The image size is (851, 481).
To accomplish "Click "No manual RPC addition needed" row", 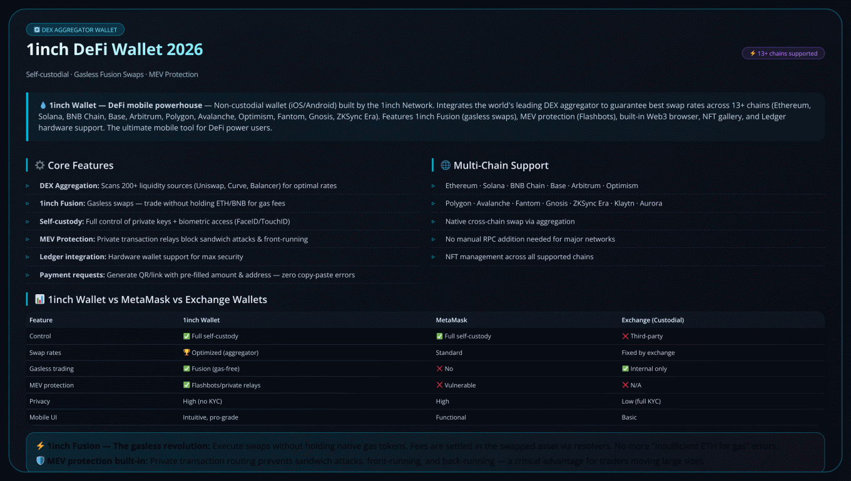I will click(628, 239).
